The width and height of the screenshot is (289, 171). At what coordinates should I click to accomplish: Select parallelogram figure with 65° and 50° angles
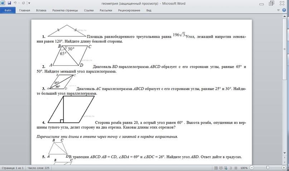click(71, 56)
